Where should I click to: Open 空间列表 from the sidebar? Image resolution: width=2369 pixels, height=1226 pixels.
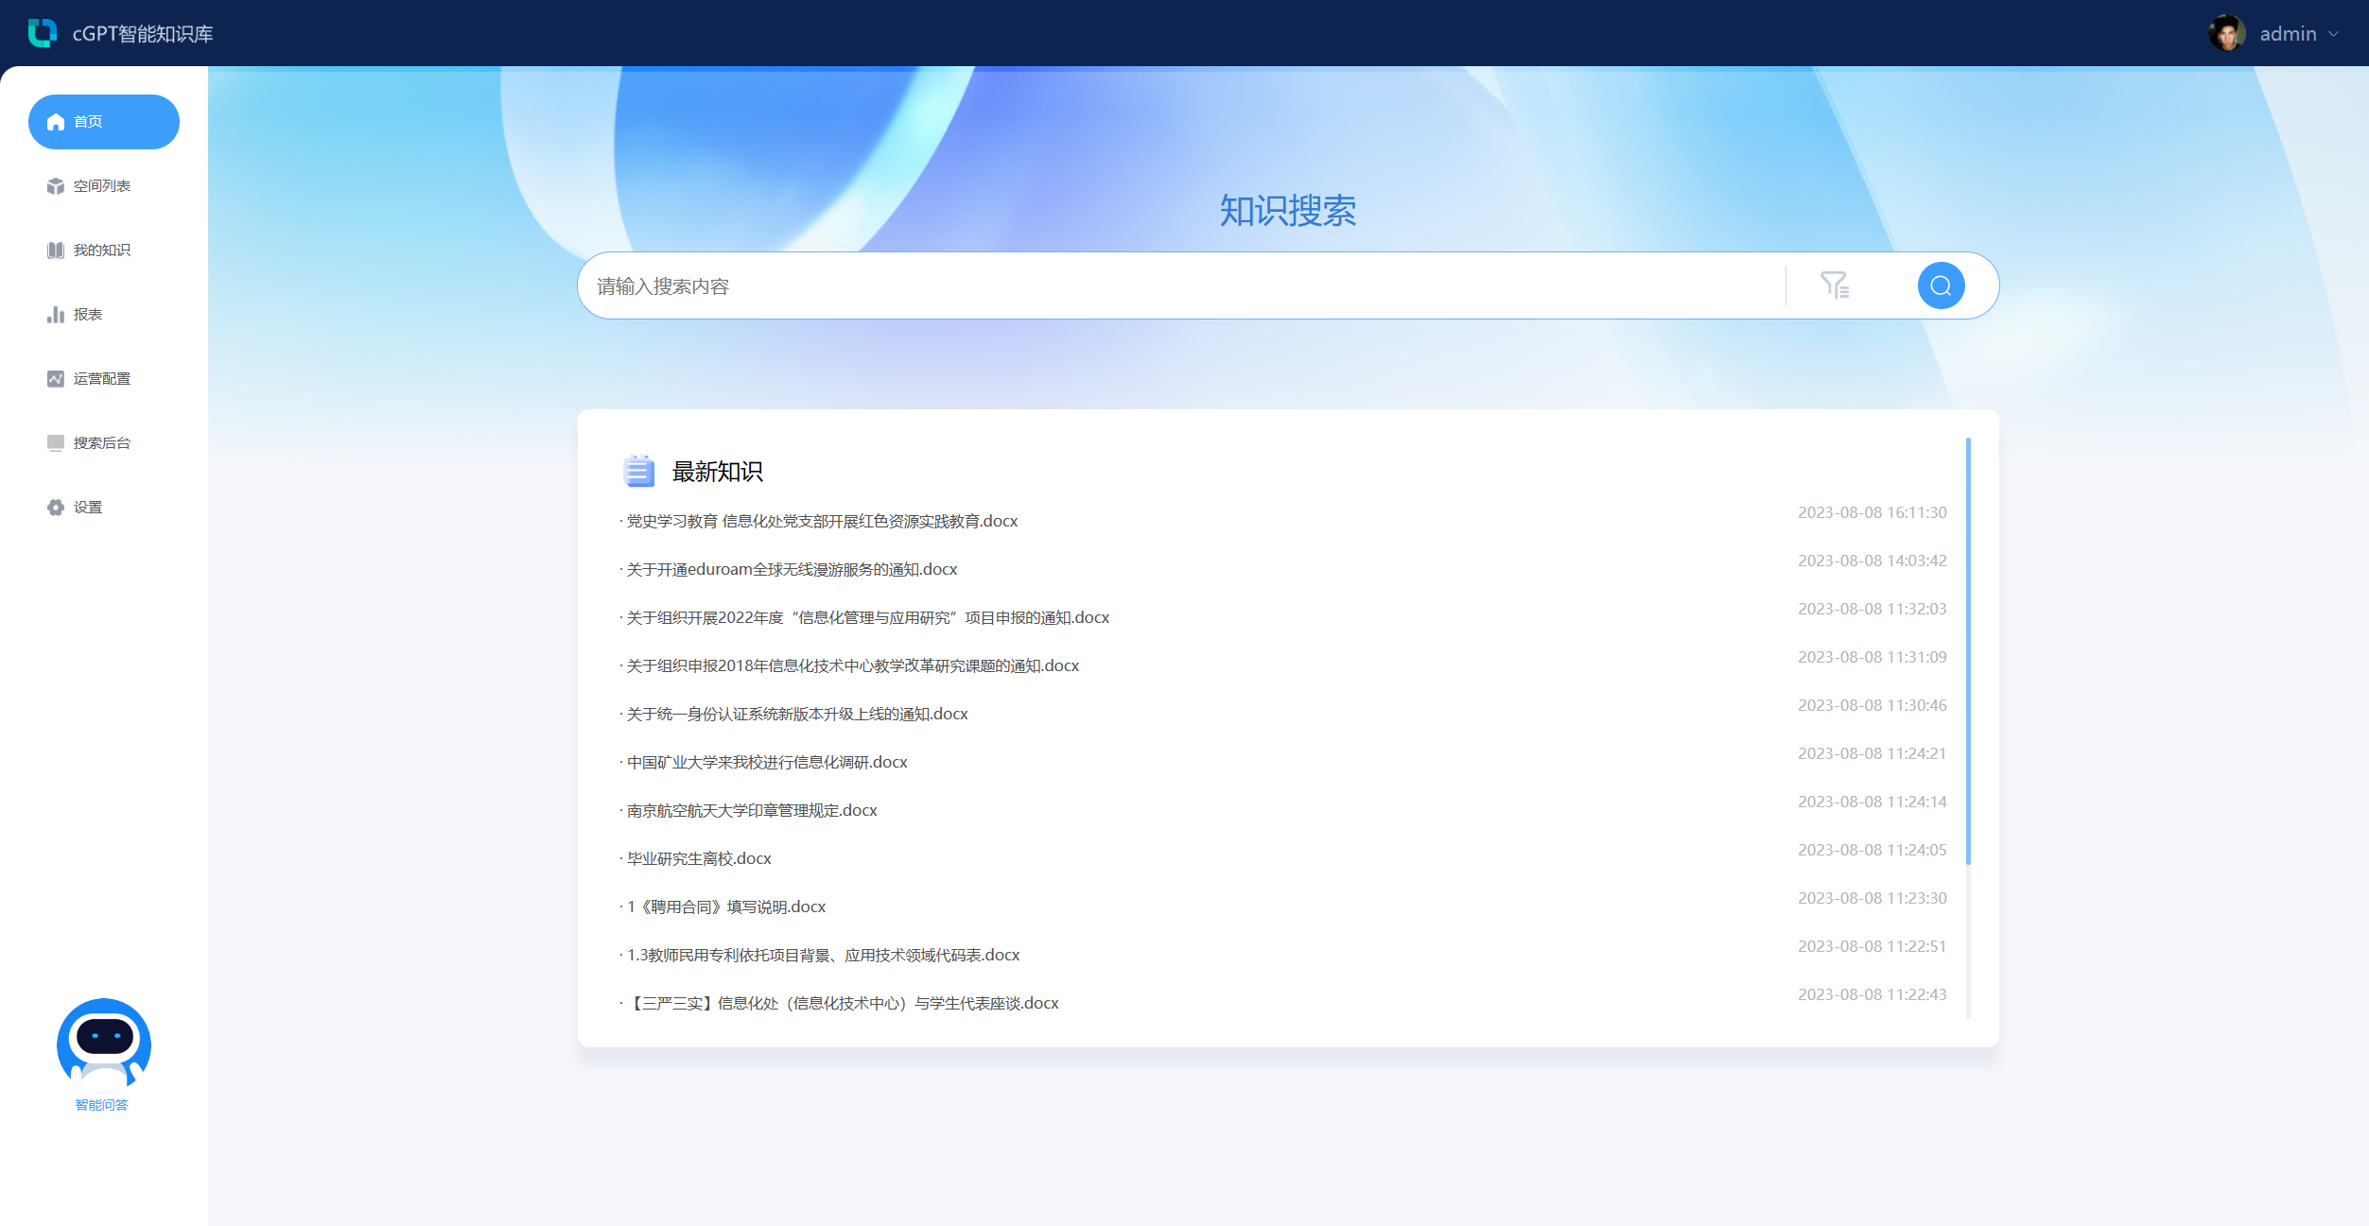point(101,186)
